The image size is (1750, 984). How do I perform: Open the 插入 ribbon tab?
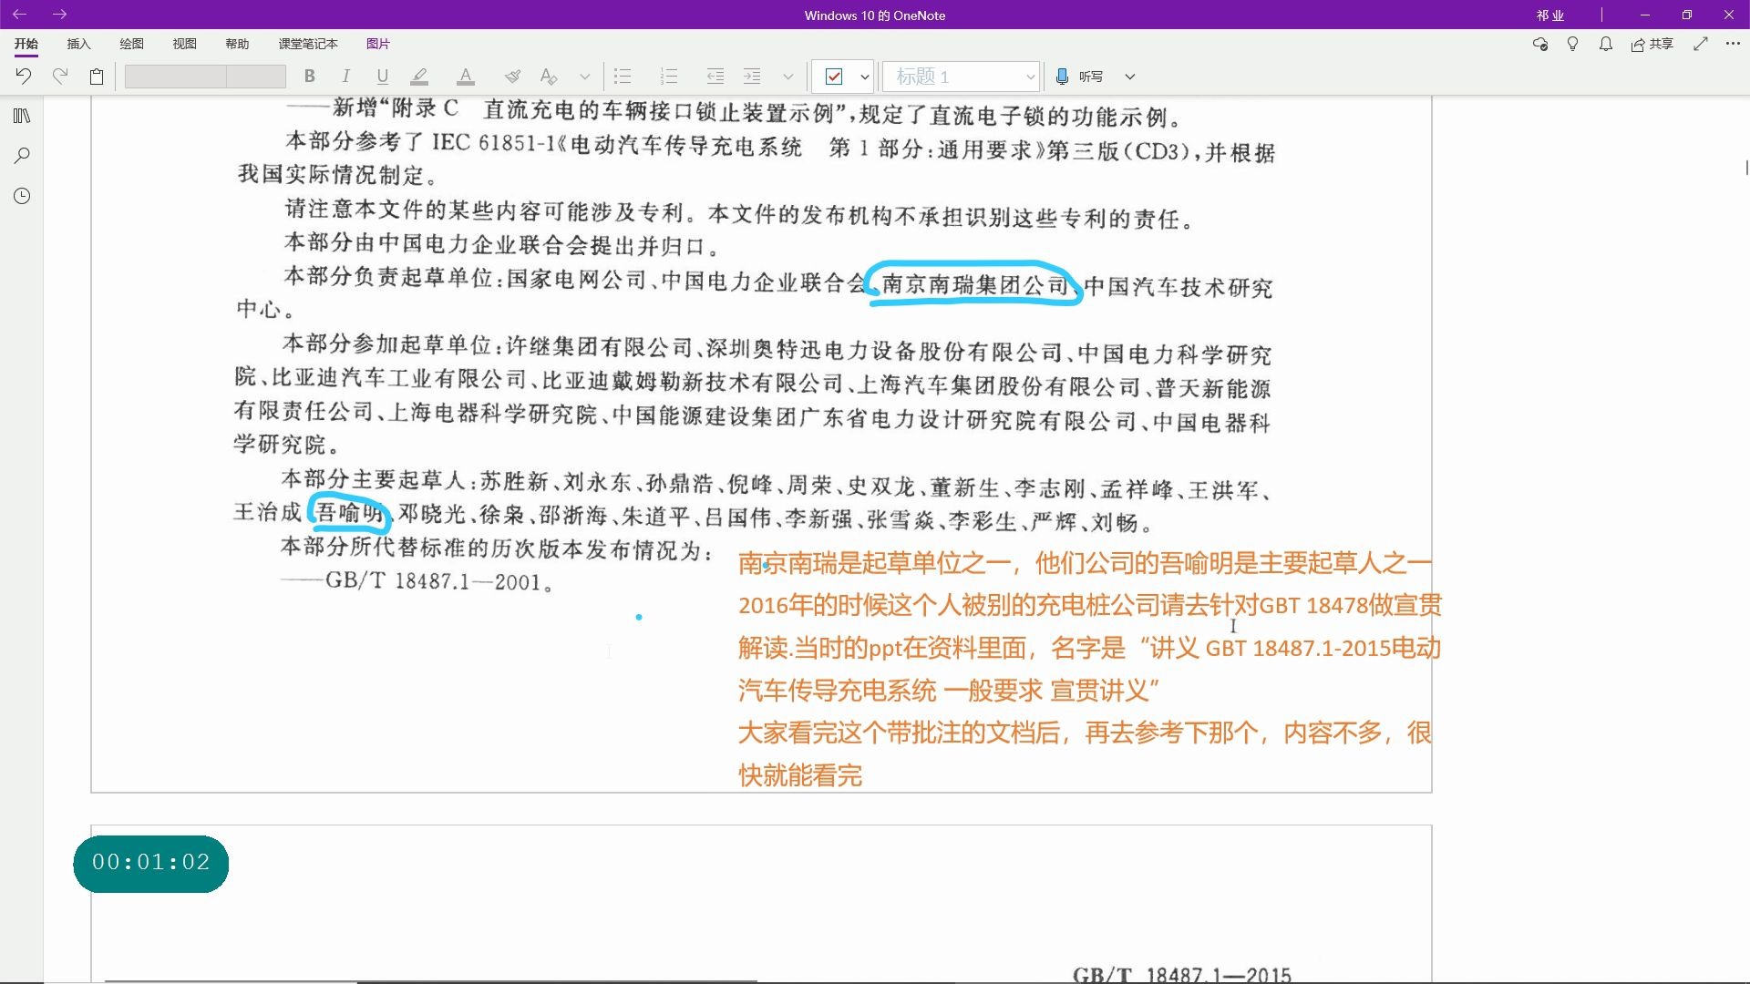click(x=79, y=44)
